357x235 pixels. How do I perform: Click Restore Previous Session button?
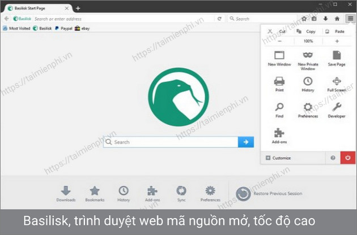coord(270,194)
